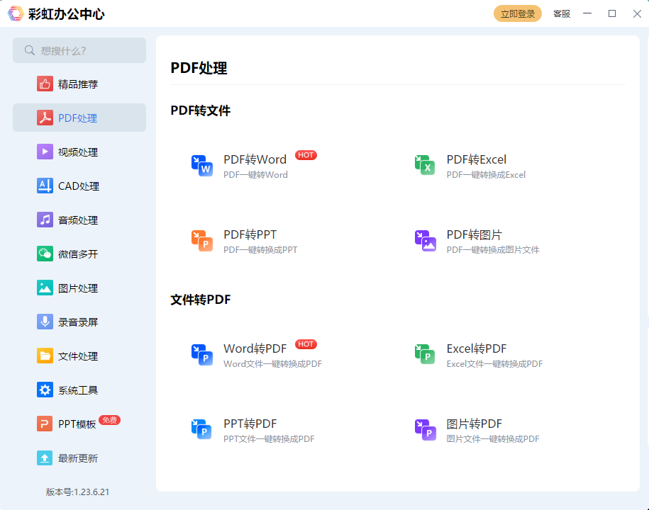Click the upload arrow icon for 最新更新
The width and height of the screenshot is (649, 510).
click(x=45, y=458)
